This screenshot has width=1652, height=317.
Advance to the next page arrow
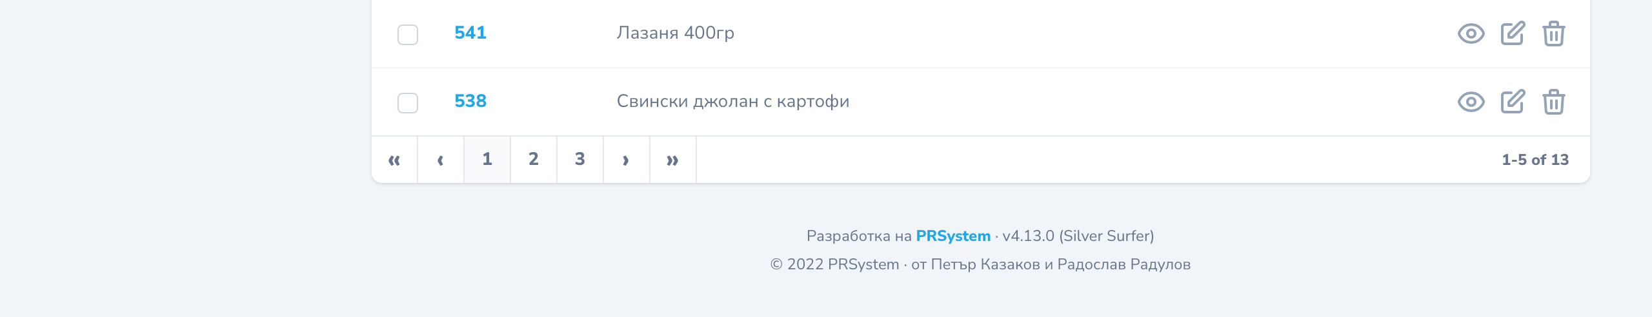(x=627, y=160)
